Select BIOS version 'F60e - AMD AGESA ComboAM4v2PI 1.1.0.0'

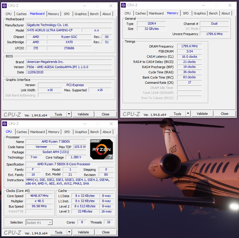click(x=69, y=67)
